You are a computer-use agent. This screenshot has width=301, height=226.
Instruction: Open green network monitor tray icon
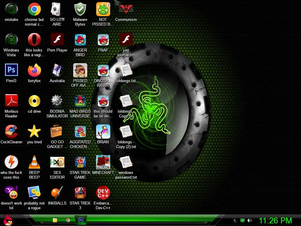click(243, 220)
